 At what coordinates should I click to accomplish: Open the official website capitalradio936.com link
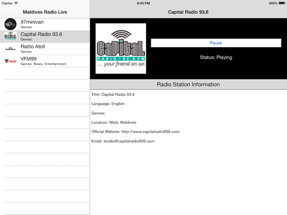pos(150,131)
